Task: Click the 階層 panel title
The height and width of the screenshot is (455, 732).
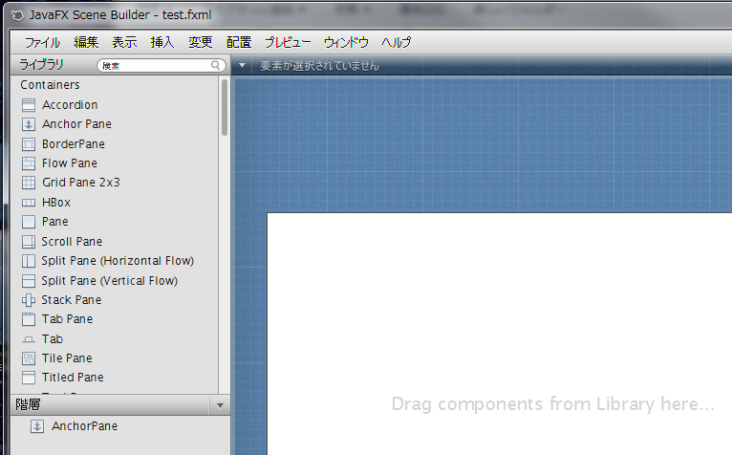Action: click(x=28, y=404)
